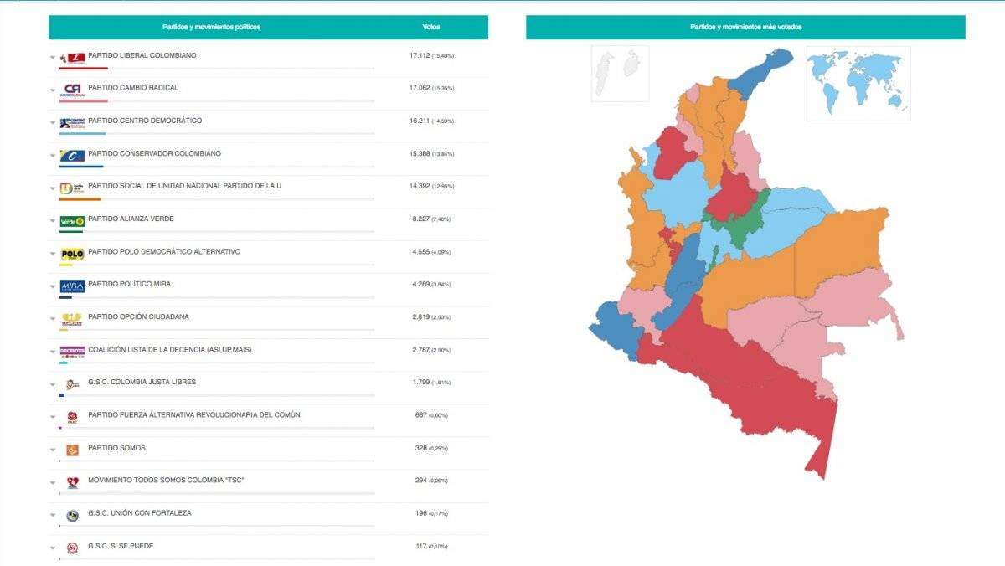The image size is (1005, 566).
Task: Click the Votos column header
Action: 431,27
